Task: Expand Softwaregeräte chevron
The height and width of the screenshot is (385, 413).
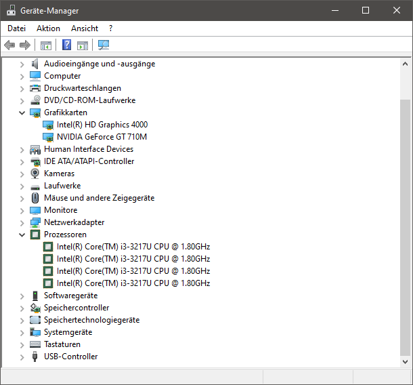Action: click(x=22, y=296)
